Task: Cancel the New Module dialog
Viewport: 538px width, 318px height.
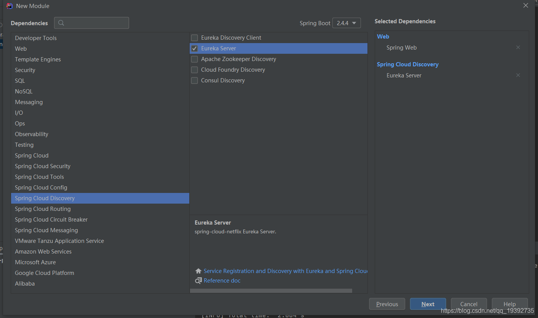Action: 469,304
